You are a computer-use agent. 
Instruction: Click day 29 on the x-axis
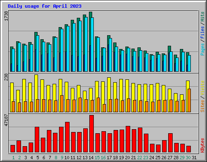(182, 158)
